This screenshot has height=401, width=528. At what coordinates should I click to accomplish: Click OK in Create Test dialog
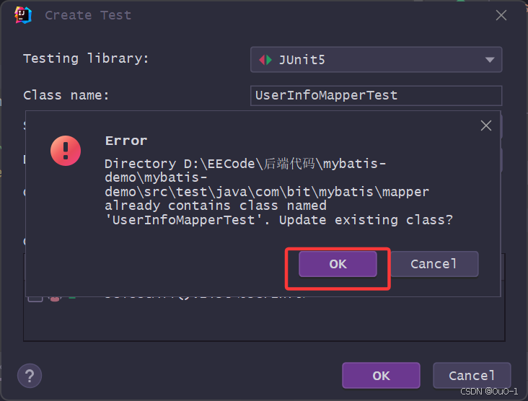coord(381,376)
